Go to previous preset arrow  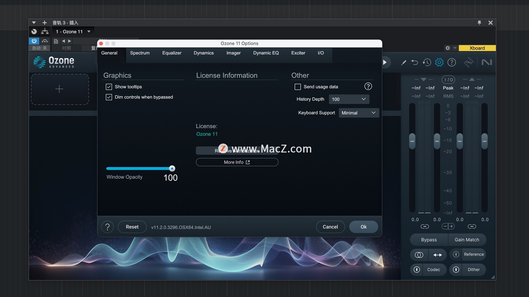pyautogui.click(x=63, y=41)
